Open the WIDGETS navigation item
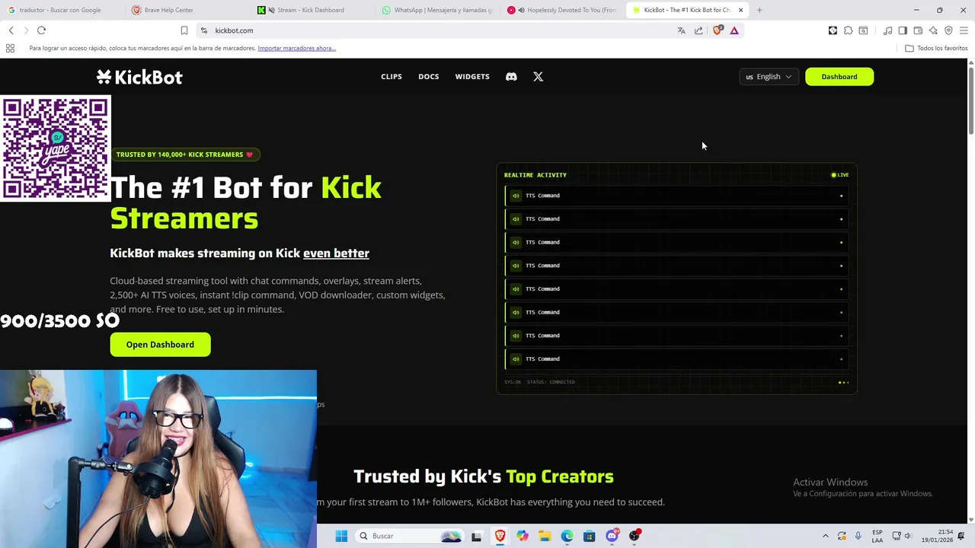The width and height of the screenshot is (975, 548). [x=472, y=77]
